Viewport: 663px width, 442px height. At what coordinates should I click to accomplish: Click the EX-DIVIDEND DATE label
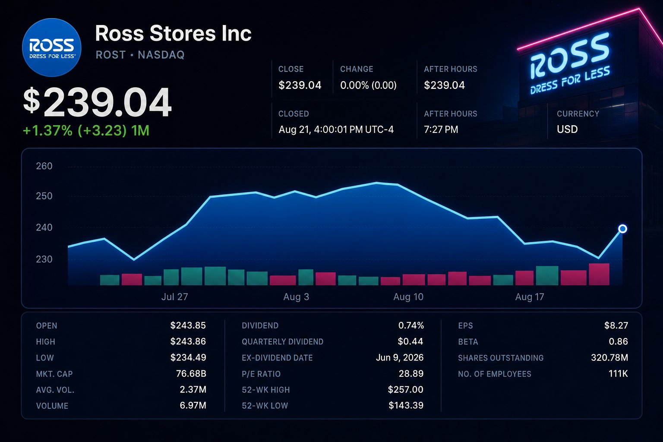click(277, 358)
